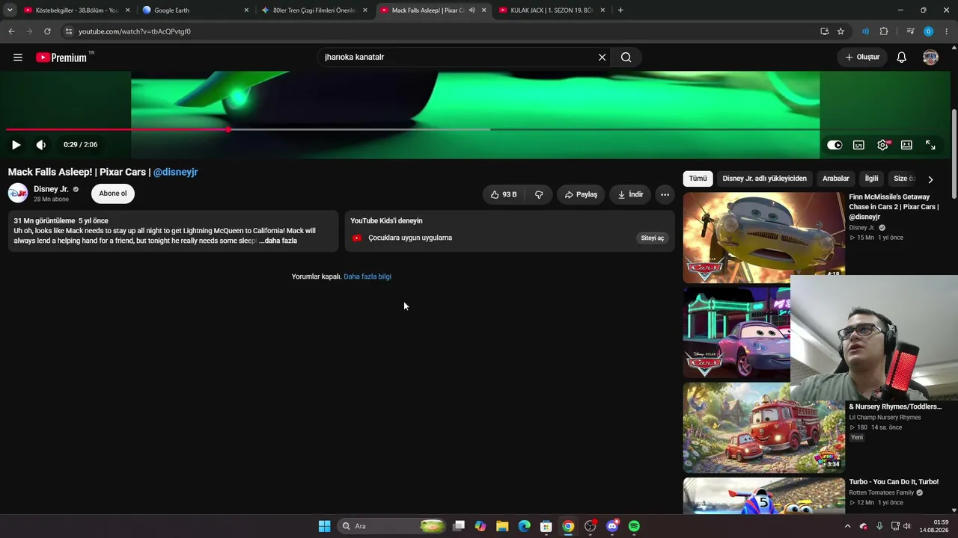Open File Explorer from the taskbar
The width and height of the screenshot is (958, 538).
(502, 526)
